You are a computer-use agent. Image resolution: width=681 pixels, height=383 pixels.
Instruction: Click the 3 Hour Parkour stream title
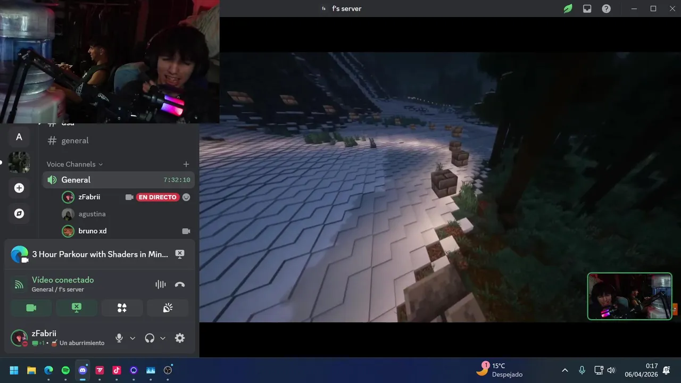[x=100, y=254]
